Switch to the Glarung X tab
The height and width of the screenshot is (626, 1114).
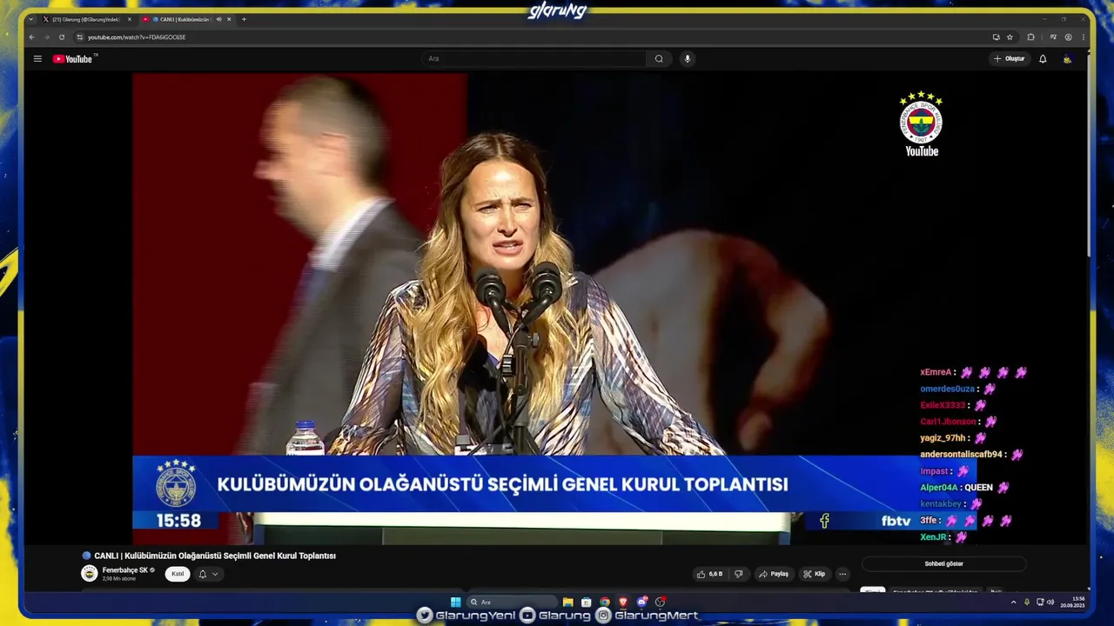tap(85, 19)
